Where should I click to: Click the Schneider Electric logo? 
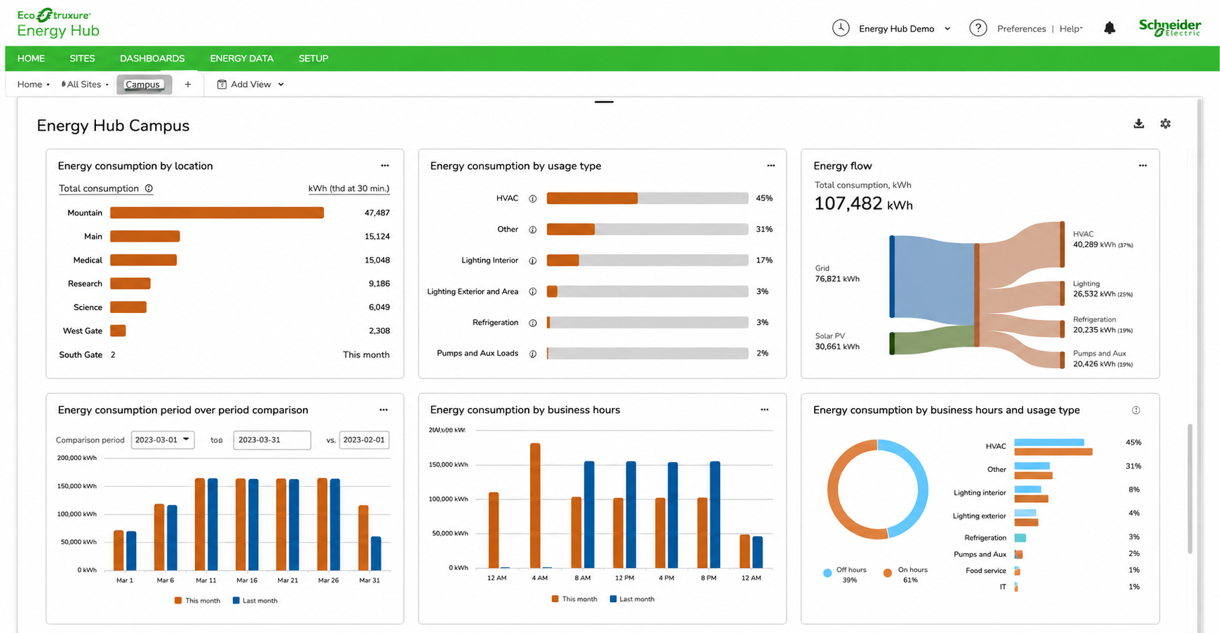pyautogui.click(x=1170, y=27)
